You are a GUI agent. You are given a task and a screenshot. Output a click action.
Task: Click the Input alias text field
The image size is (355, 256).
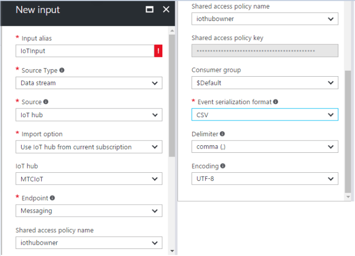(84, 51)
